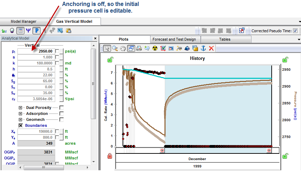Viewport: 301px width, 172px height.
Task: Click the yellow radiation symbol icon
Action: tap(155, 48)
